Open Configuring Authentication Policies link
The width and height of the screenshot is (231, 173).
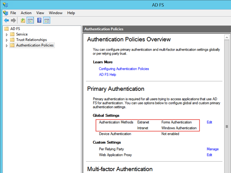coord(124,69)
